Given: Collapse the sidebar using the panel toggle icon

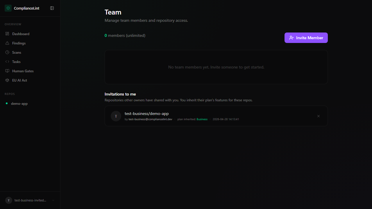Looking at the screenshot, I should [52, 8].
